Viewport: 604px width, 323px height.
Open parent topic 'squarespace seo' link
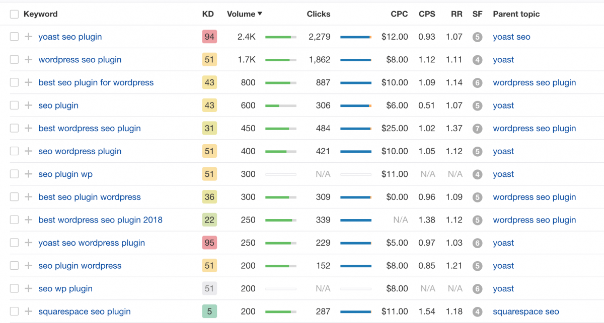pos(526,311)
